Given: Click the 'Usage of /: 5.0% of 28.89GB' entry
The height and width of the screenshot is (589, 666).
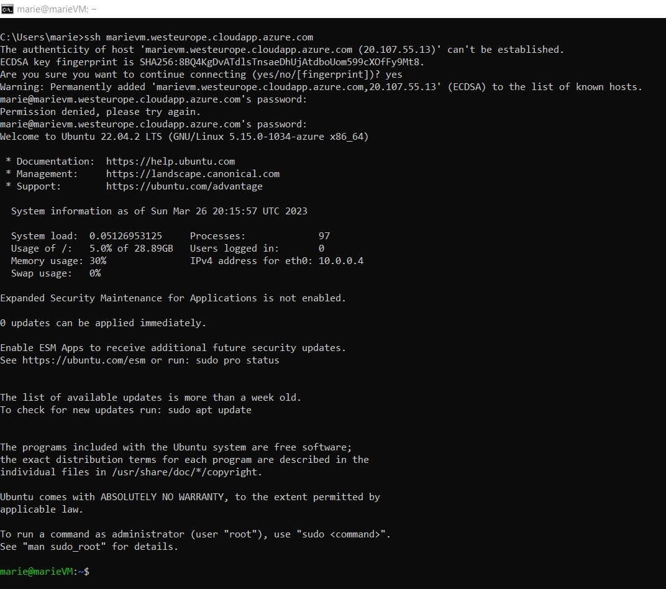Looking at the screenshot, I should point(92,249).
